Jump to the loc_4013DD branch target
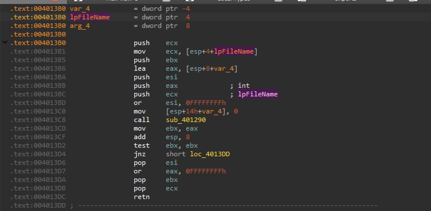The image size is (431, 211). pyautogui.click(x=210, y=154)
